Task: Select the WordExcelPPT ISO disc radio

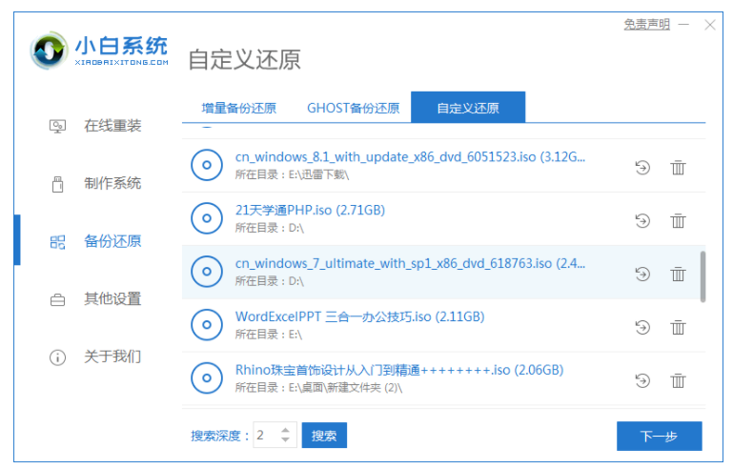Action: [206, 325]
